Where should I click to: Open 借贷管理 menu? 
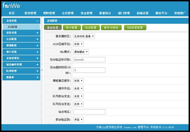point(30,13)
